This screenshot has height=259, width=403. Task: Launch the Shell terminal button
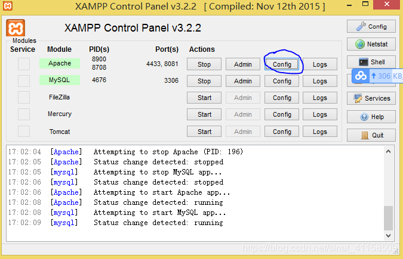click(371, 62)
